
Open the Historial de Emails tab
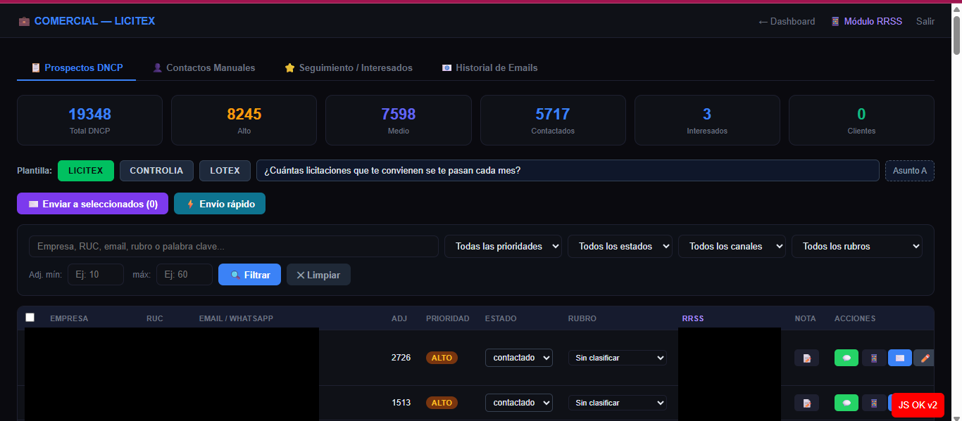click(x=489, y=67)
